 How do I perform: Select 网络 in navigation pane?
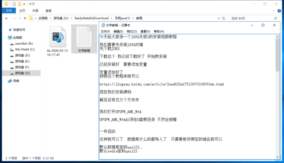pyautogui.click(x=16, y=81)
